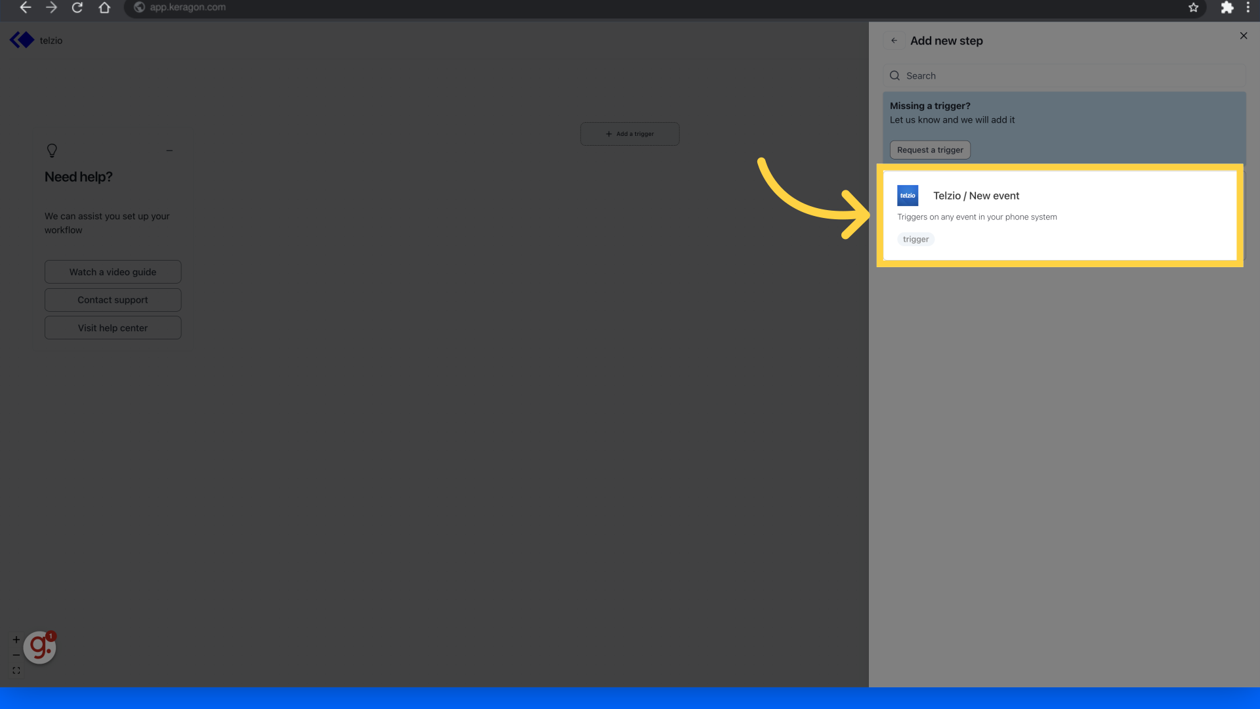This screenshot has width=1260, height=709.
Task: Click the Contact support button
Action: (113, 300)
